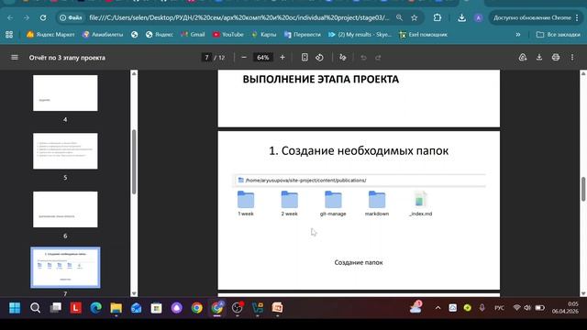Open the taskbar clock and date
The width and height of the screenshot is (587, 330).
pos(565,308)
